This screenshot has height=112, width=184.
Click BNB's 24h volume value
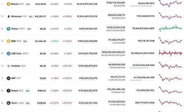coord(117,40)
